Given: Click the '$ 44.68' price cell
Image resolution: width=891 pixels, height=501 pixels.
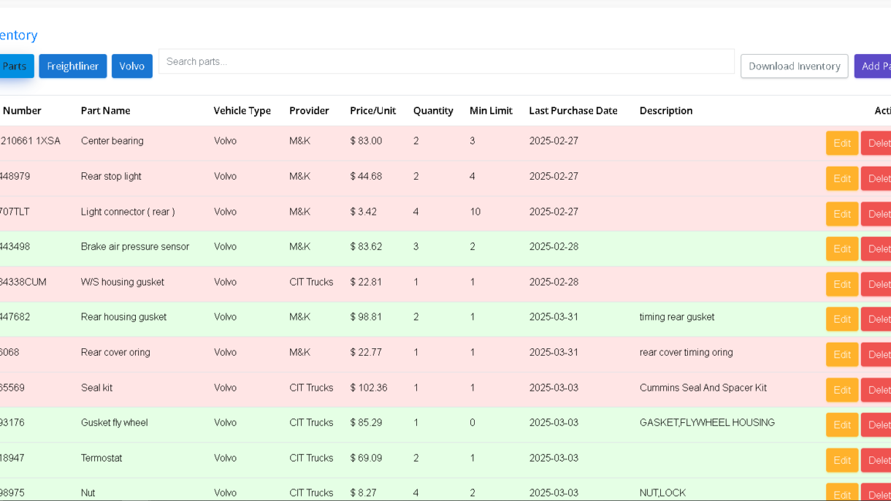Looking at the screenshot, I should 366,176.
